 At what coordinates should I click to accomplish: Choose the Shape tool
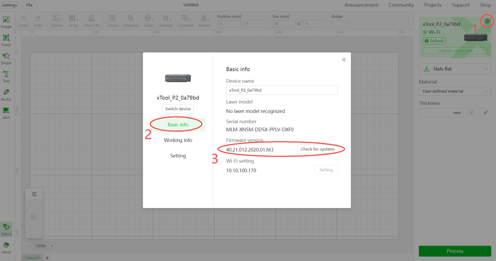pos(6,58)
